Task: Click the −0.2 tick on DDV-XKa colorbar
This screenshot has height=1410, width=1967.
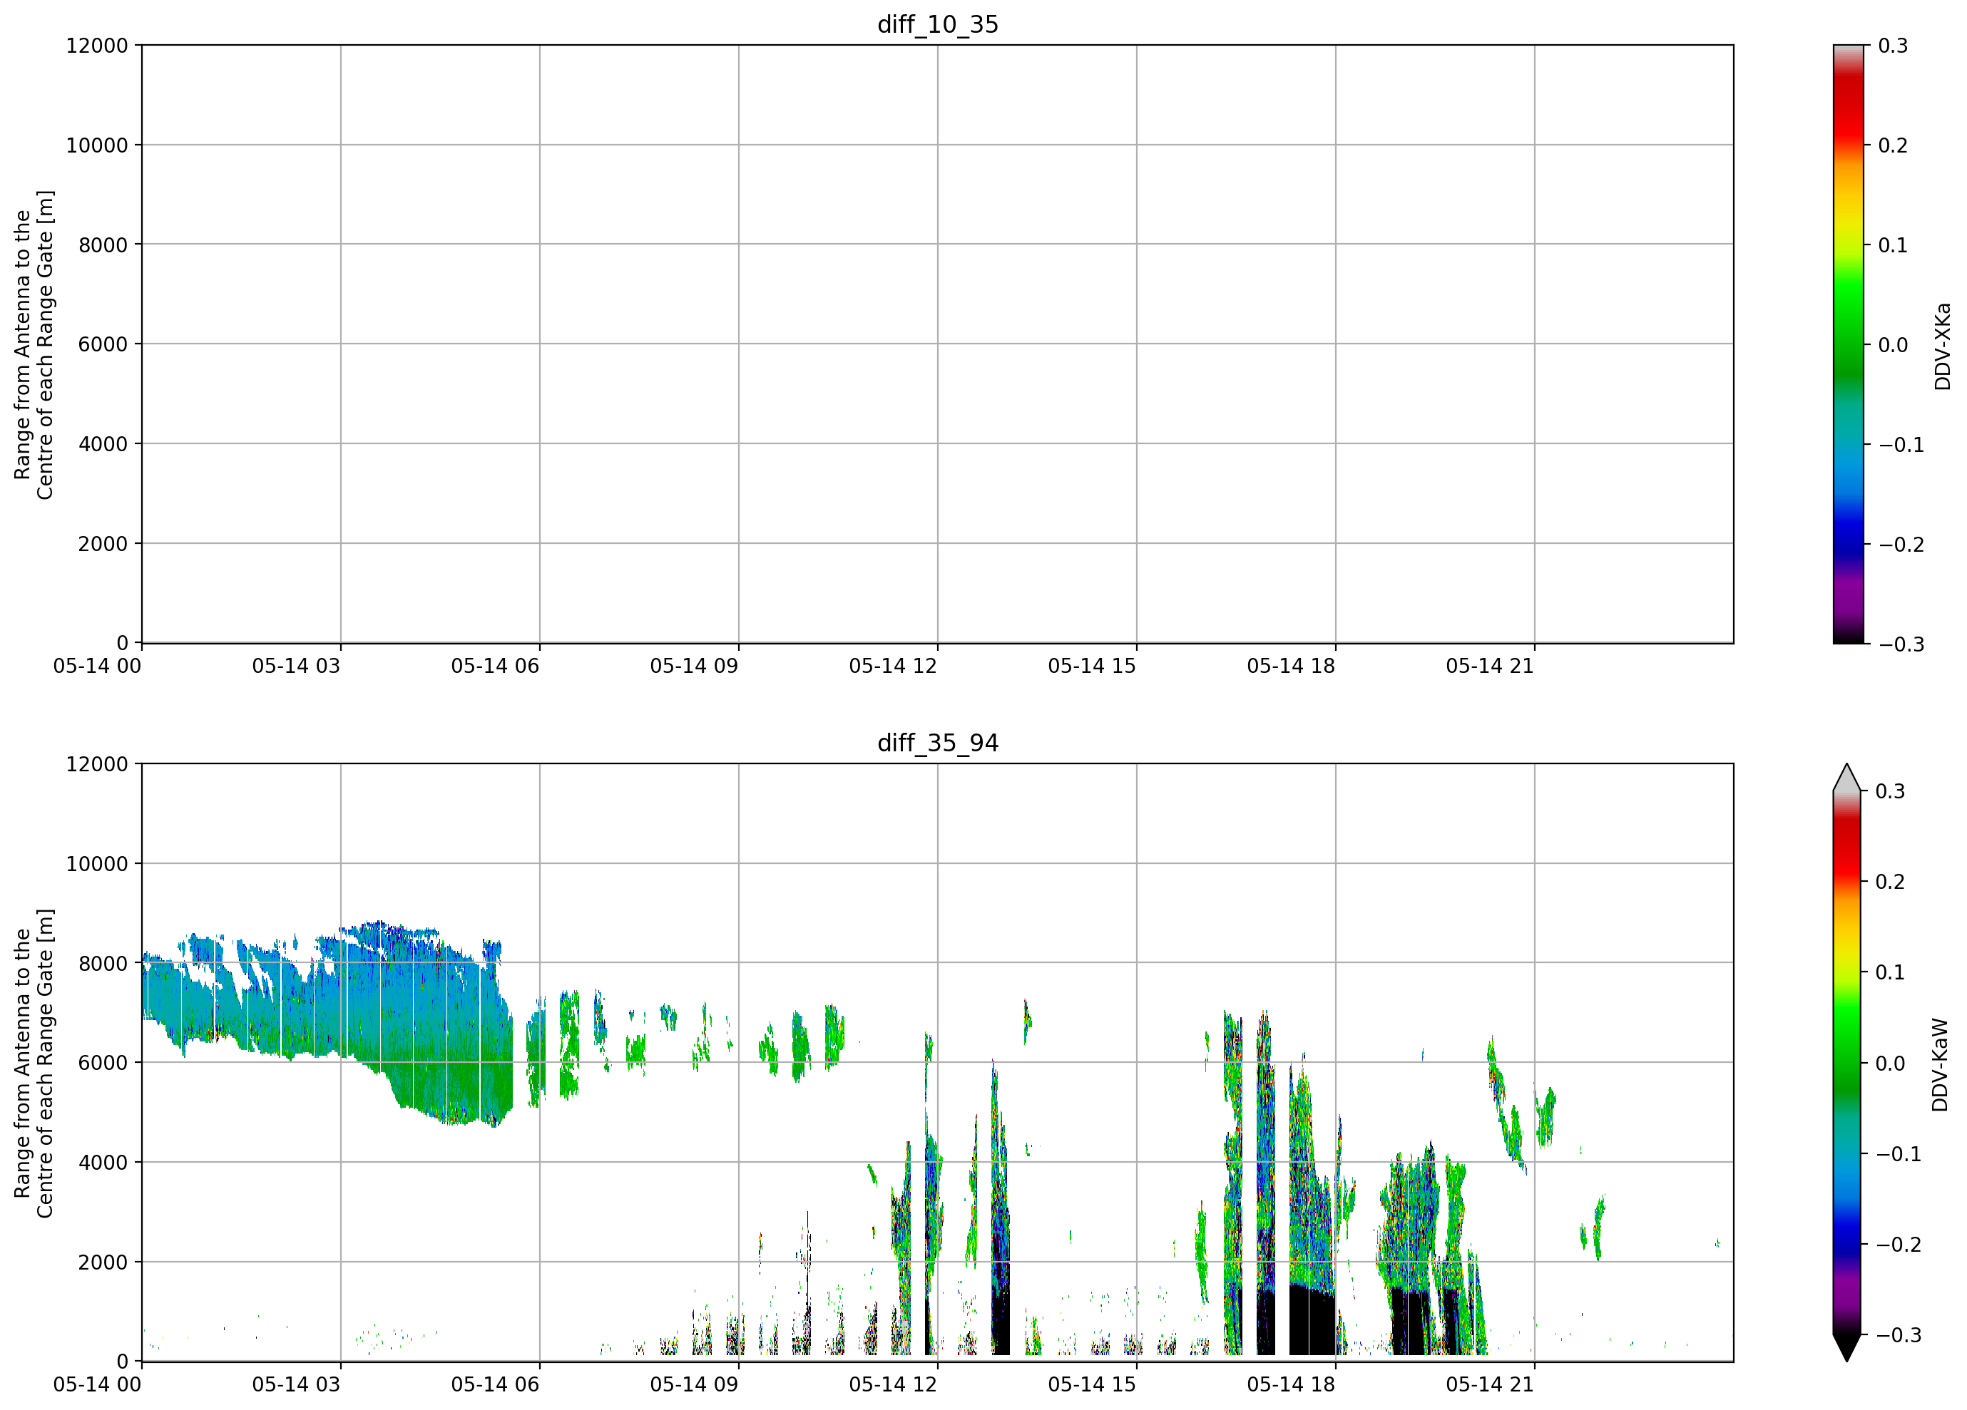Action: point(1902,544)
